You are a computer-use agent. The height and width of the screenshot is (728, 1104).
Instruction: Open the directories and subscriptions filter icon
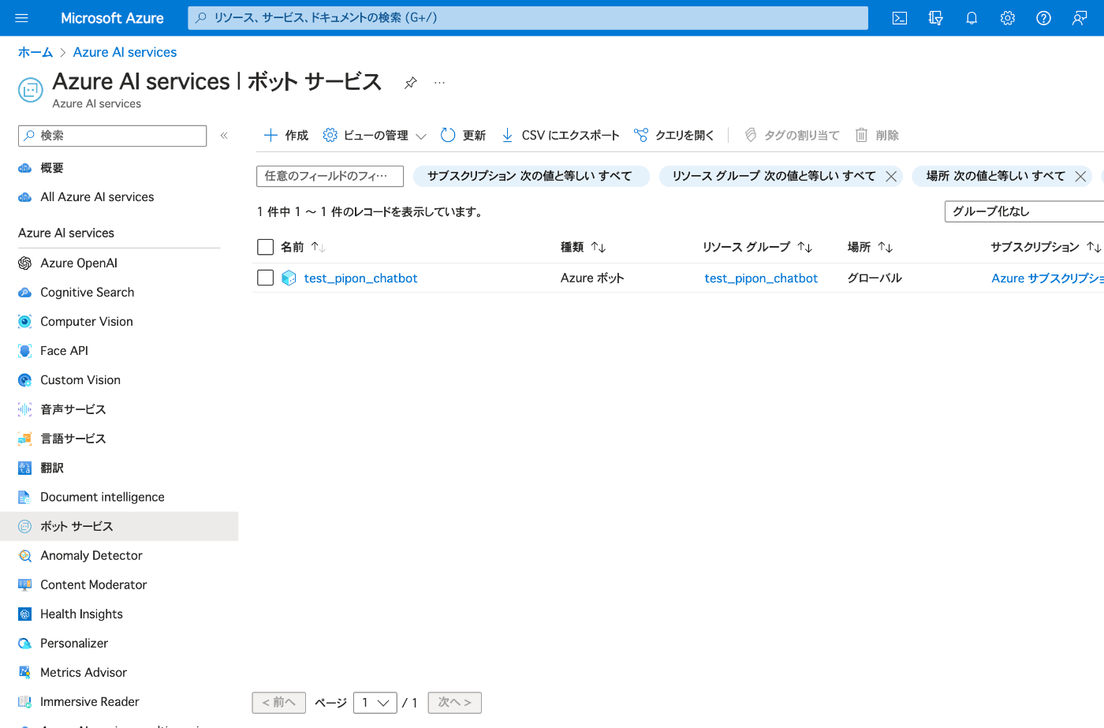click(935, 18)
